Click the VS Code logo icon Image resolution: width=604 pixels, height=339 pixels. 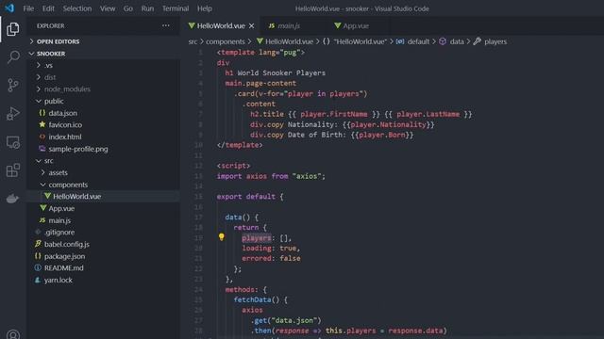pyautogui.click(x=9, y=8)
